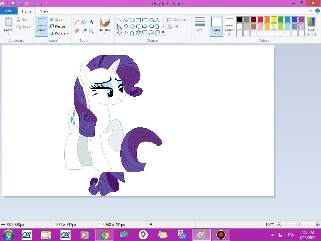
Task: Open the Windows Start button
Action: 8,235
